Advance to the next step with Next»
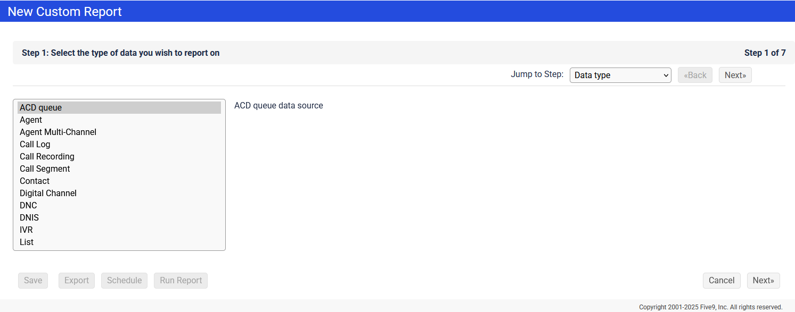 (x=735, y=75)
